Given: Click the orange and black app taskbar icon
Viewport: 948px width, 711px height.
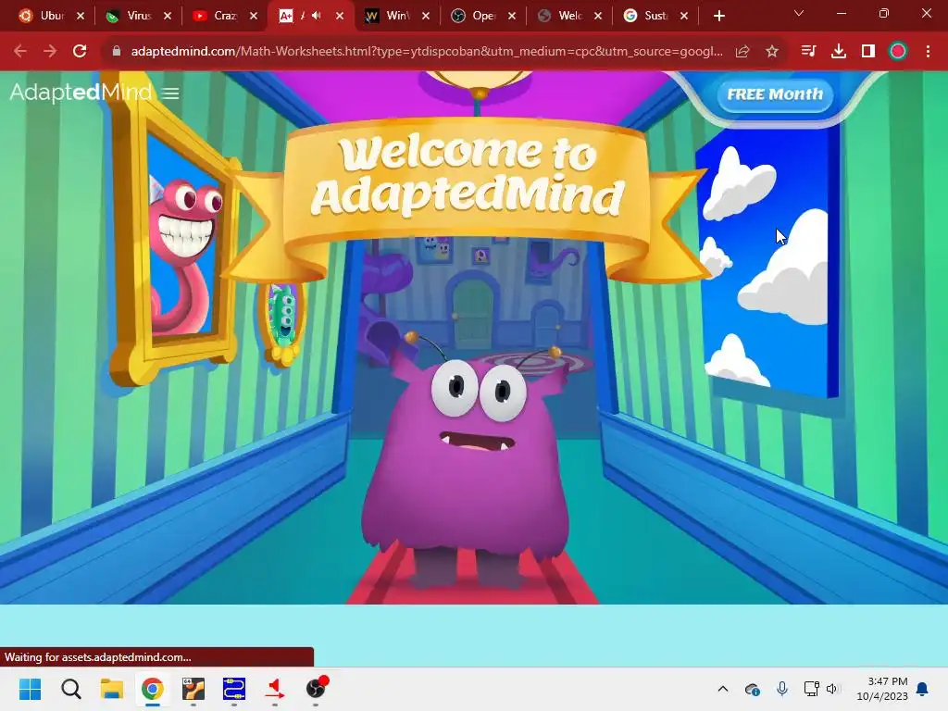Looking at the screenshot, I should pyautogui.click(x=193, y=689).
